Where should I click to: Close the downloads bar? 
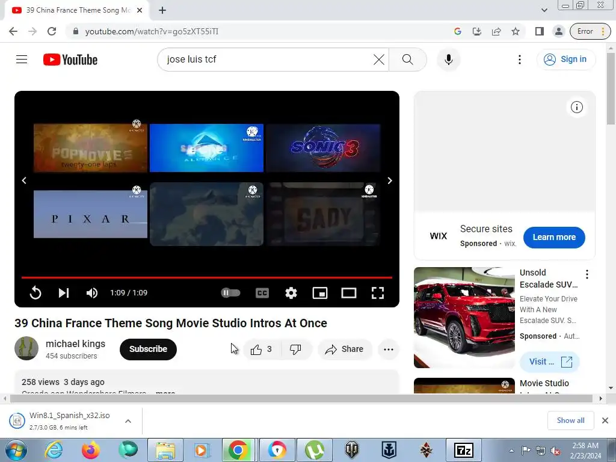(605, 420)
